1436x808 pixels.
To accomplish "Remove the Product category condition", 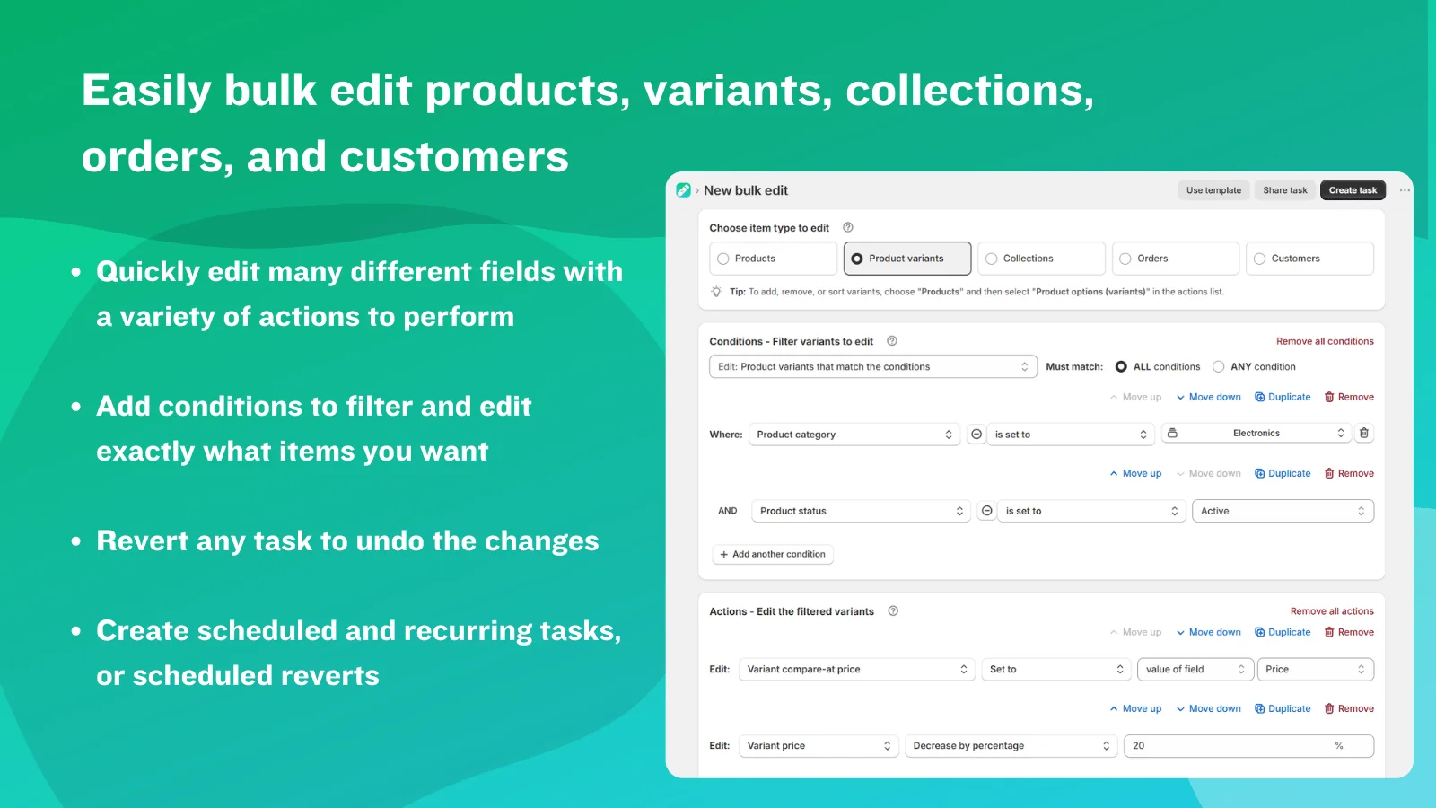I will point(1349,397).
